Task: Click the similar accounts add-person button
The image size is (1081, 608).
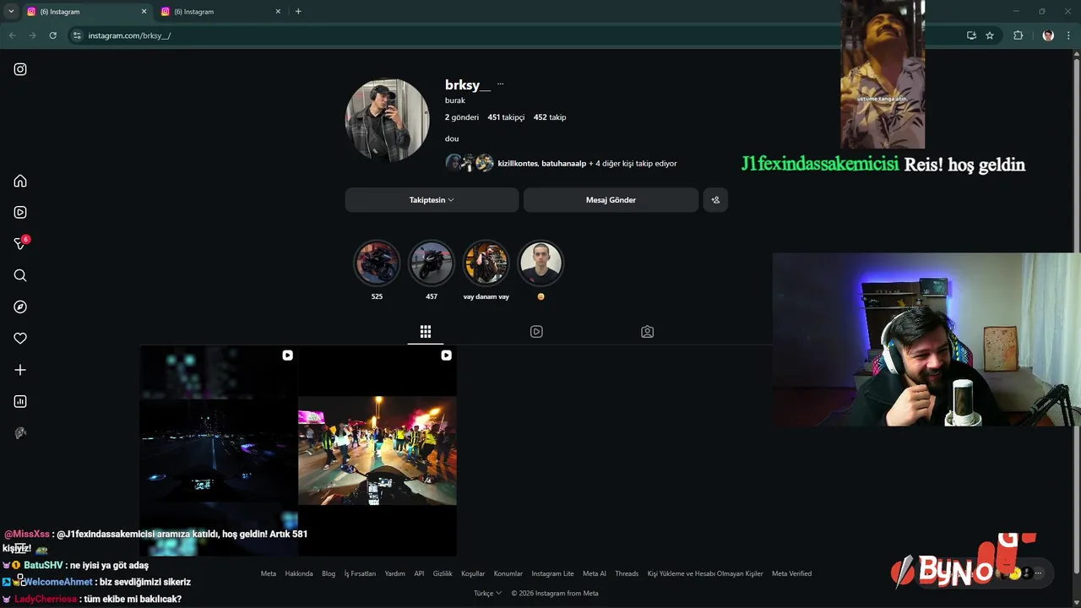Action: (715, 200)
